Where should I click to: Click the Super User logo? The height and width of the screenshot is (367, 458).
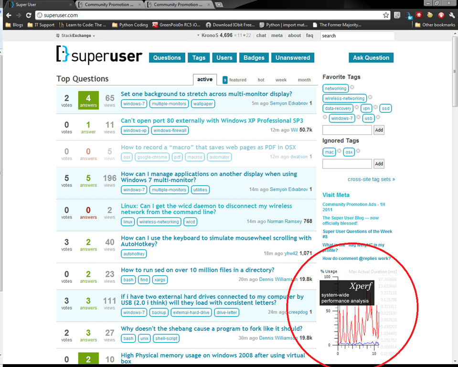[99, 55]
